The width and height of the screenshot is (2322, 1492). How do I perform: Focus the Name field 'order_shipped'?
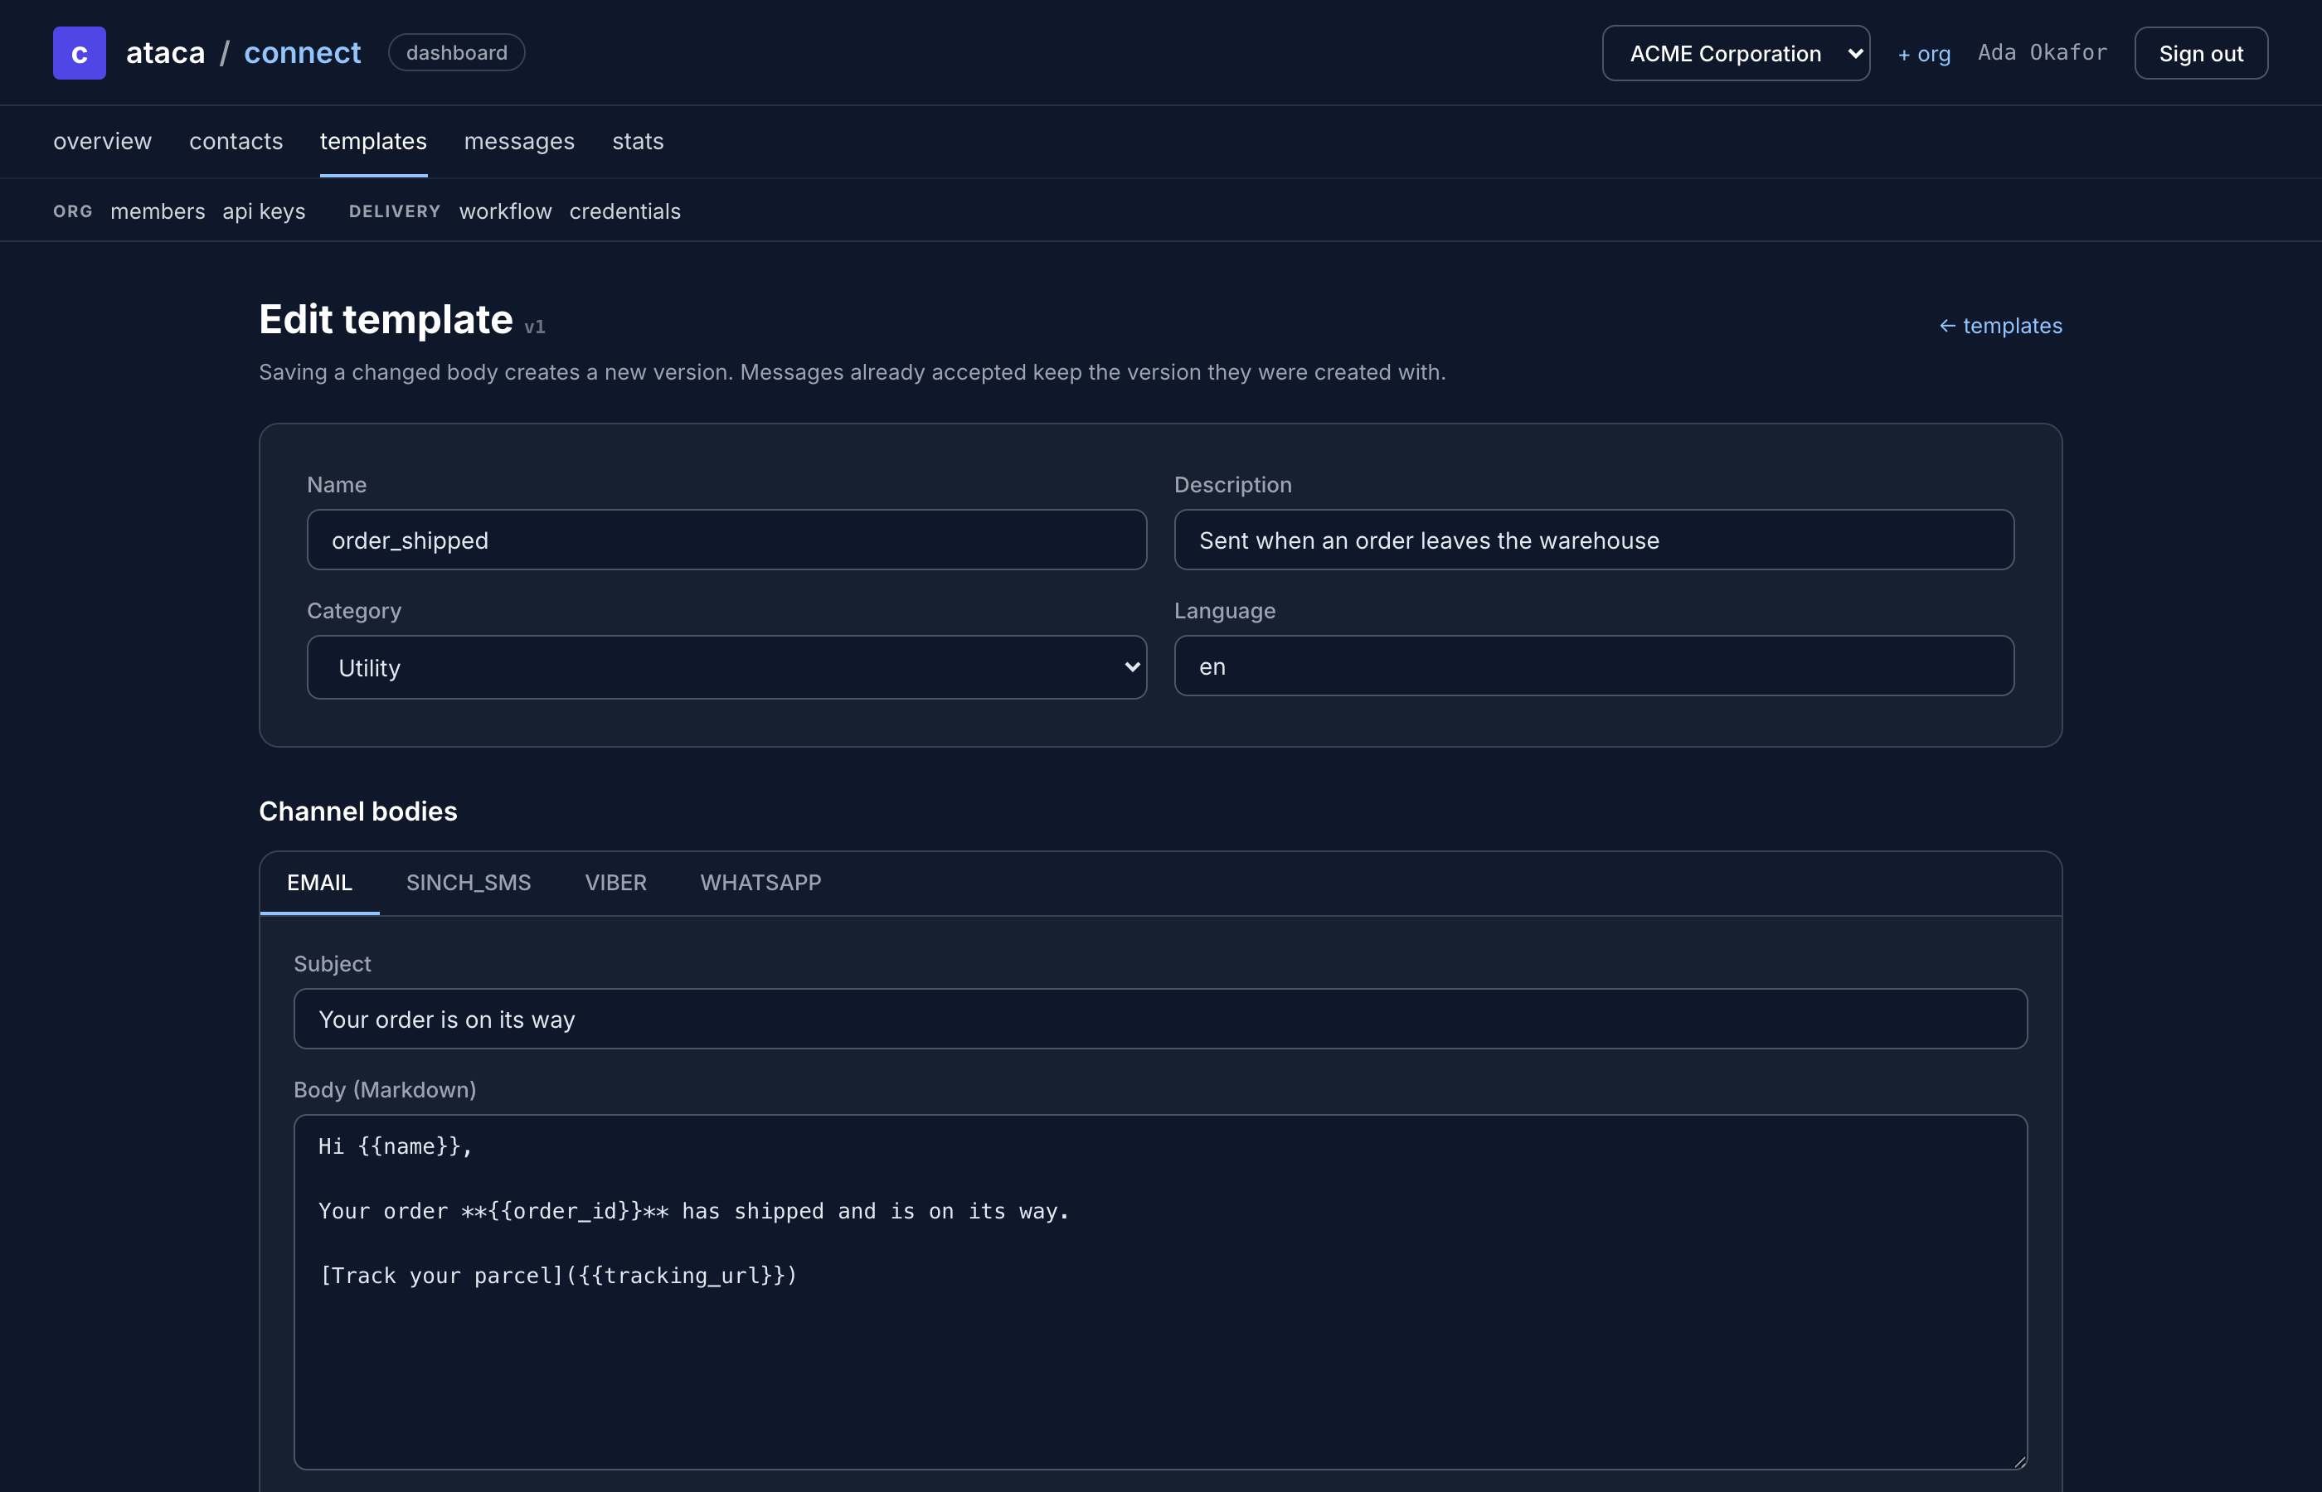click(x=726, y=540)
